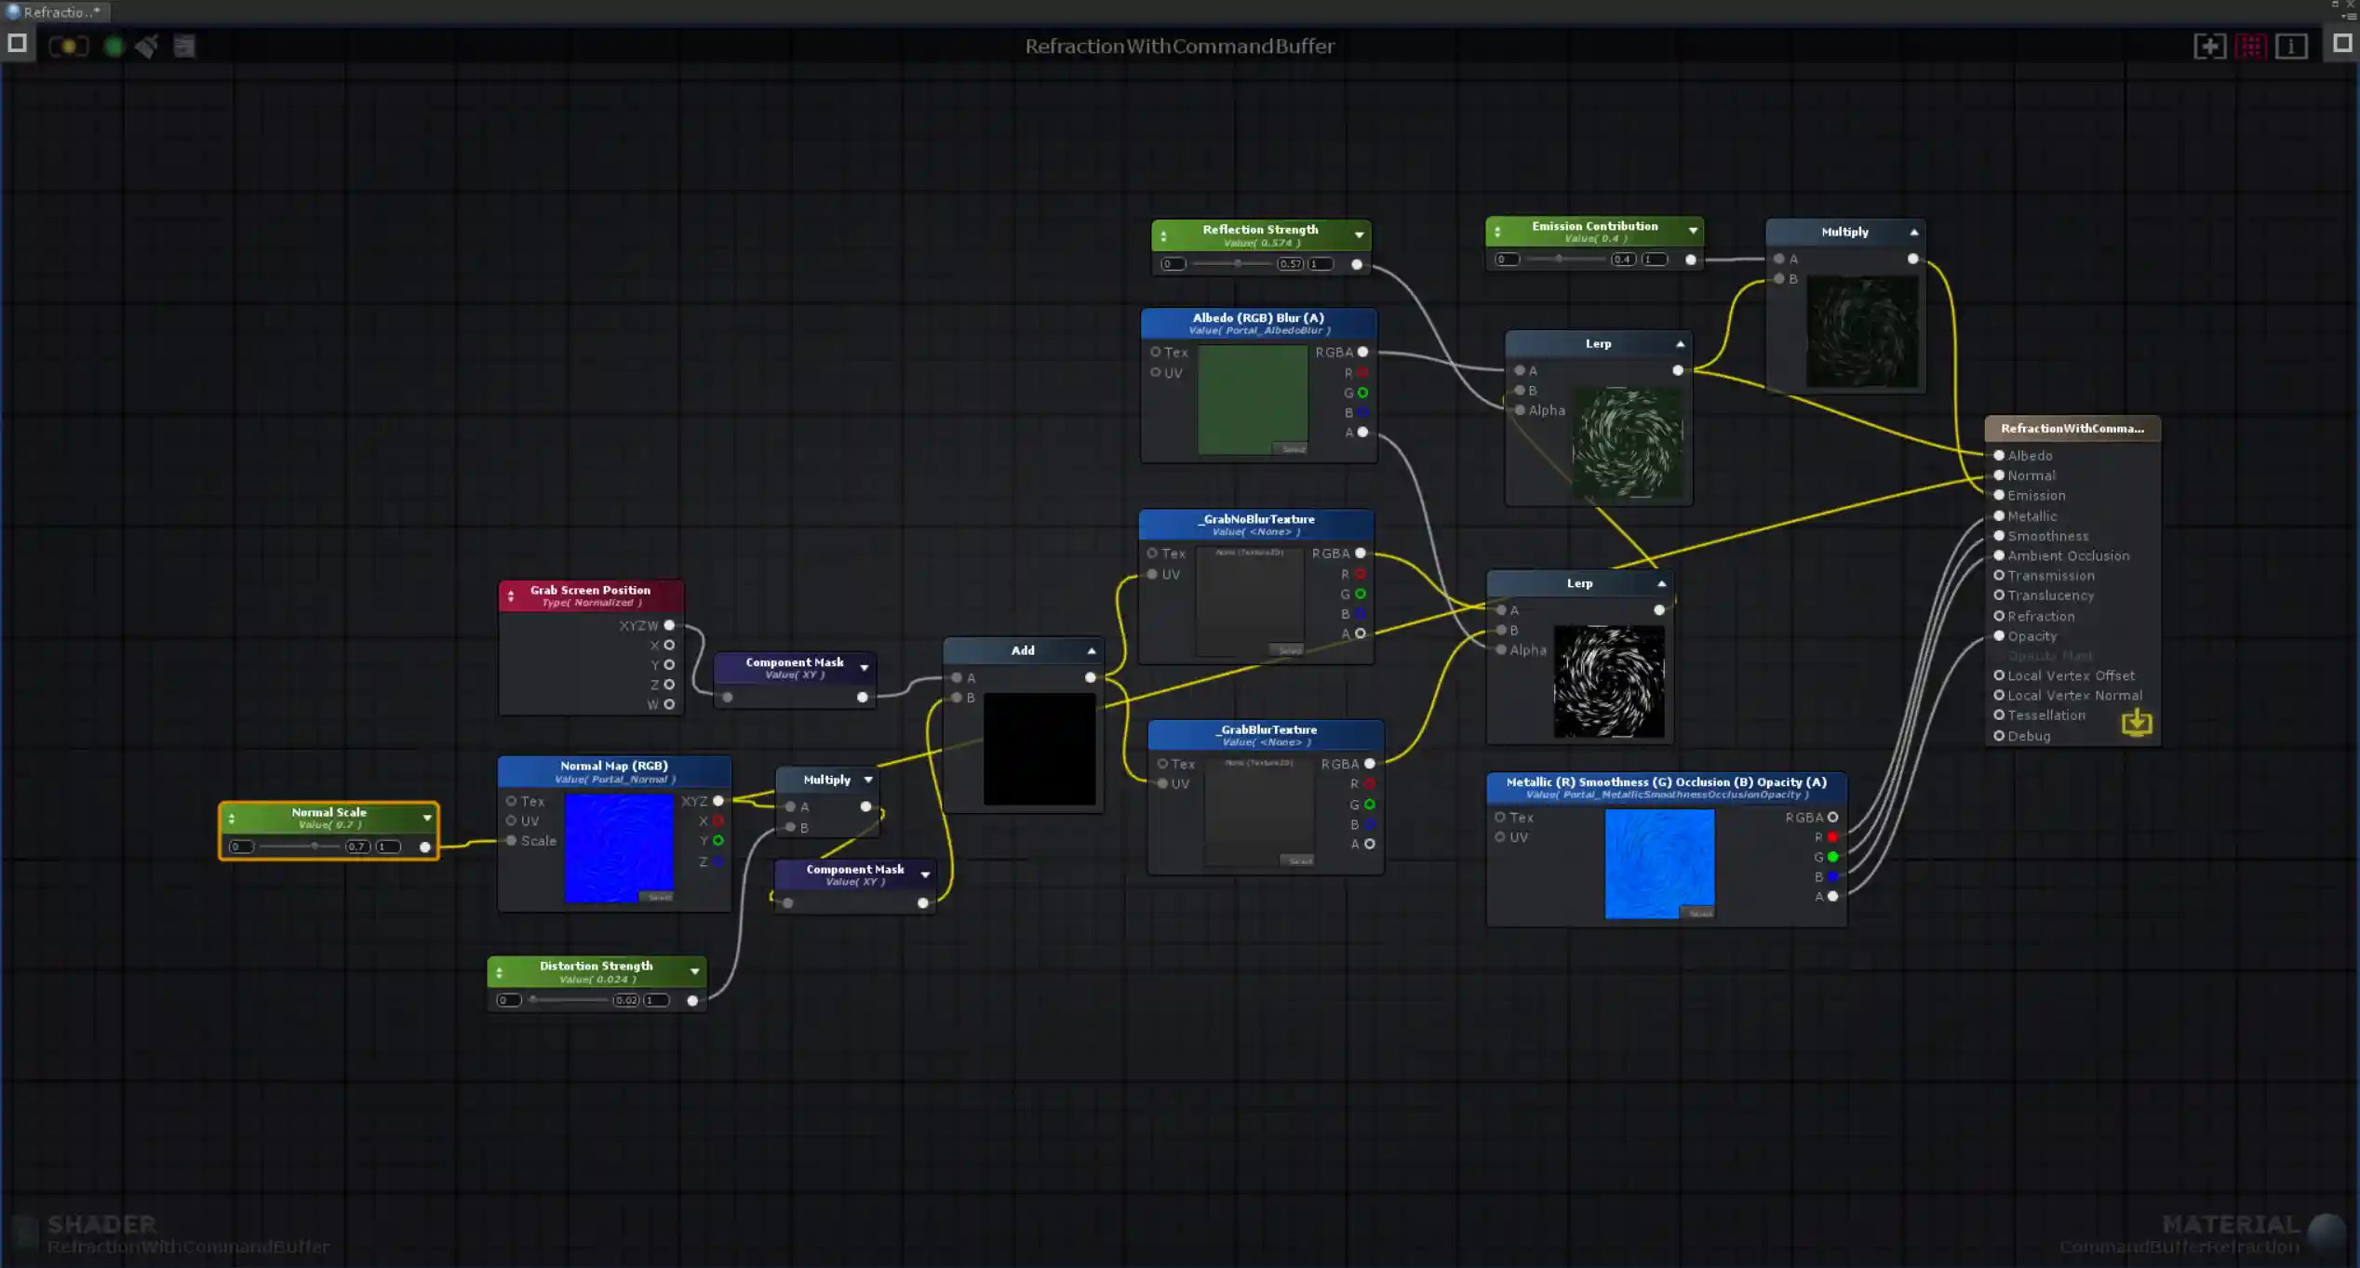
Task: Click the Select button on Normal Map node
Action: [658, 897]
